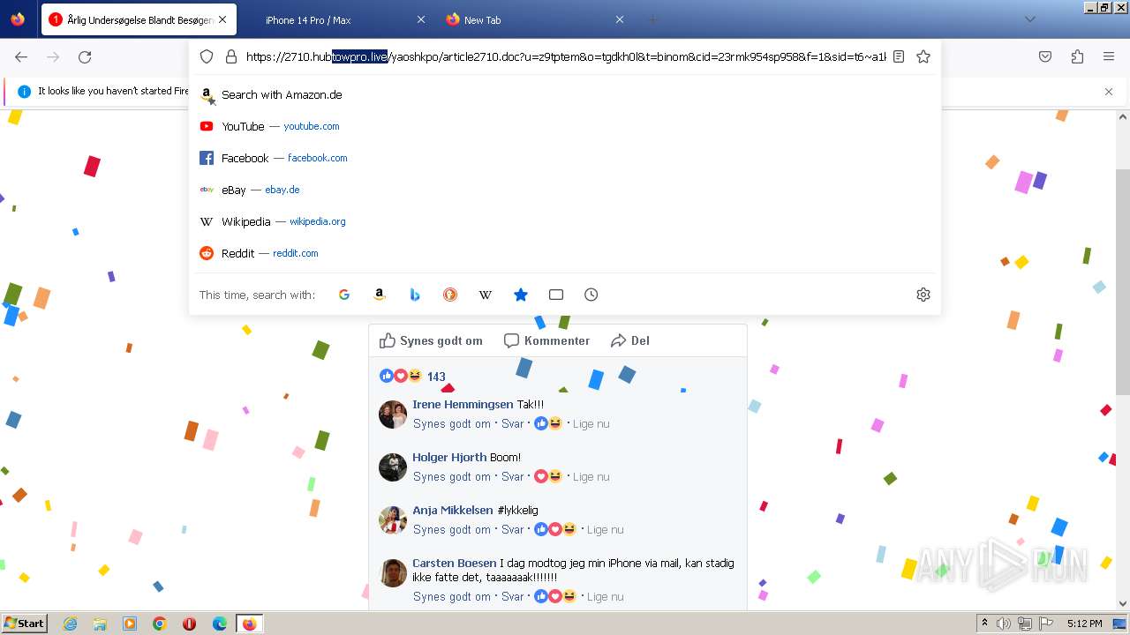Click Svar under Irene Hemmingsen's comment
The width and height of the screenshot is (1130, 635).
(513, 423)
